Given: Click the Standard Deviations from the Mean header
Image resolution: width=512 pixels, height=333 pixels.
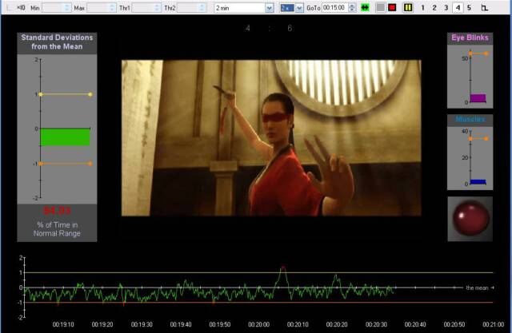Looking at the screenshot, I should coord(57,42).
